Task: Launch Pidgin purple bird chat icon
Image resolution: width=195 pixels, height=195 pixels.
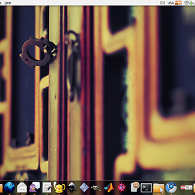Action: pos(35,187)
